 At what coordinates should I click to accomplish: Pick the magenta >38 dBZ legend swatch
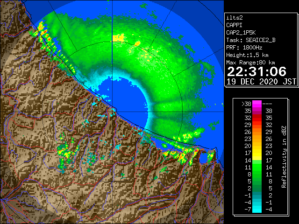coord(257,104)
